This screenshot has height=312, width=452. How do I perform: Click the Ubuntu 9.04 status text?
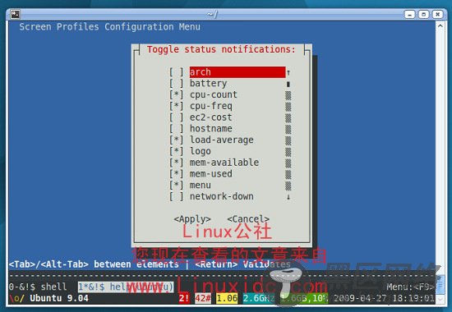(59, 298)
